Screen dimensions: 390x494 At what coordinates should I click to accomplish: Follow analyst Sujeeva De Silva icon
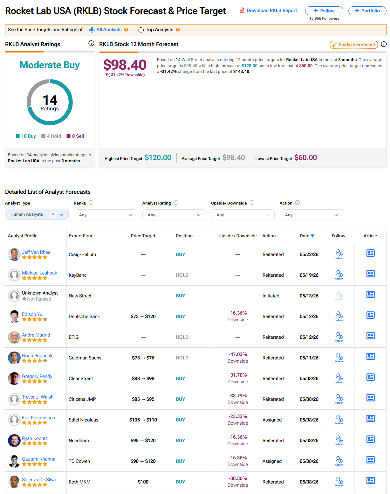click(x=339, y=482)
